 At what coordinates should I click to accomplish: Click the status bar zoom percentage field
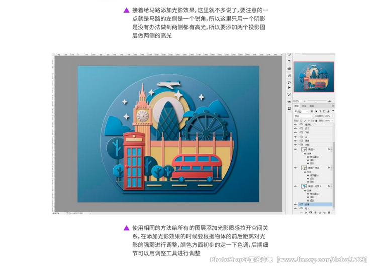pyautogui.click(x=56, y=213)
